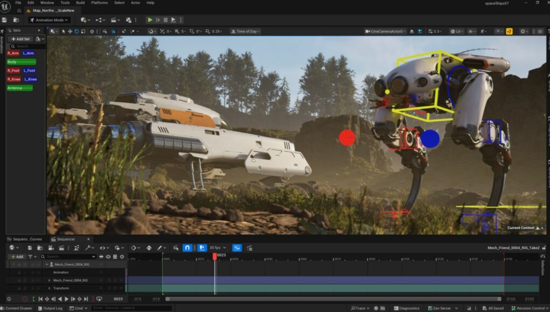Viewport: 550px width, 312px height.
Task: Open the Animation Mode dropdown
Action: tap(50, 20)
